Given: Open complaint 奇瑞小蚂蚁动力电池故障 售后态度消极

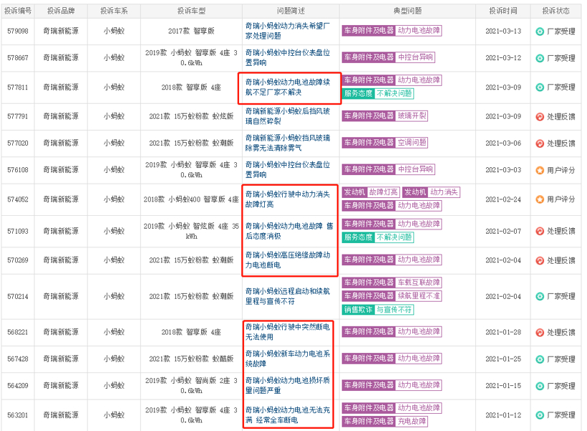Looking at the screenshot, I should coord(289,231).
